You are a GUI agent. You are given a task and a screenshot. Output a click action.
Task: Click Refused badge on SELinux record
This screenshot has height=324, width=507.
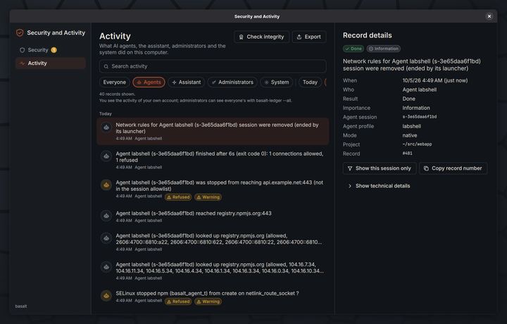tap(178, 301)
